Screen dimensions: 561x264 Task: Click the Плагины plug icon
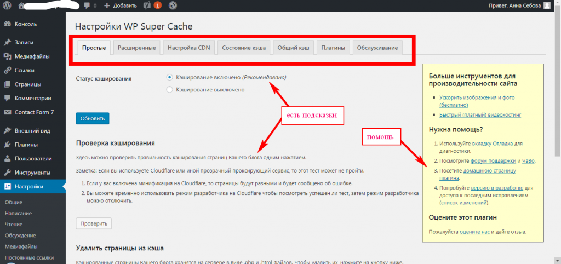coord(7,145)
